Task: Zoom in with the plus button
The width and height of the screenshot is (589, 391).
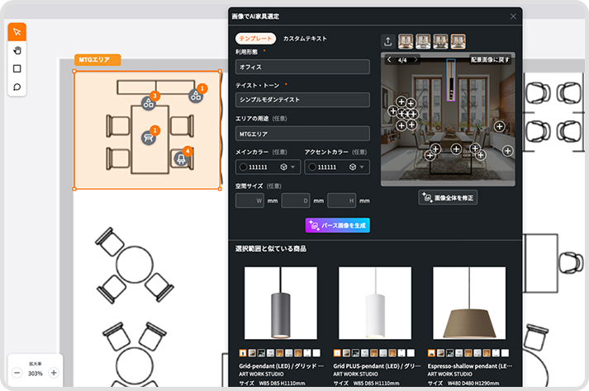Action: (x=54, y=373)
